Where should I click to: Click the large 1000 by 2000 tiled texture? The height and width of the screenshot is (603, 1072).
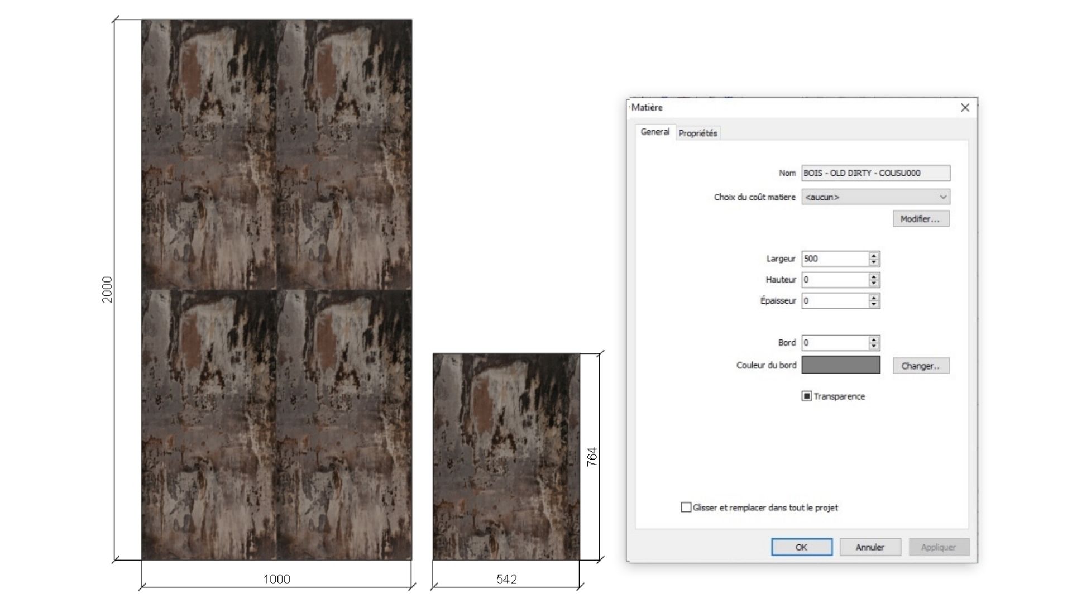(276, 289)
